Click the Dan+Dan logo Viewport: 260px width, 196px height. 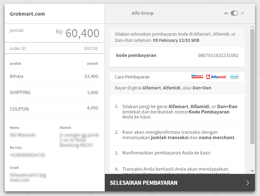click(234, 77)
